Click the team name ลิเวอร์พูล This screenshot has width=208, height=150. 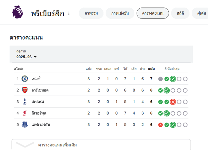[x=39, y=113]
